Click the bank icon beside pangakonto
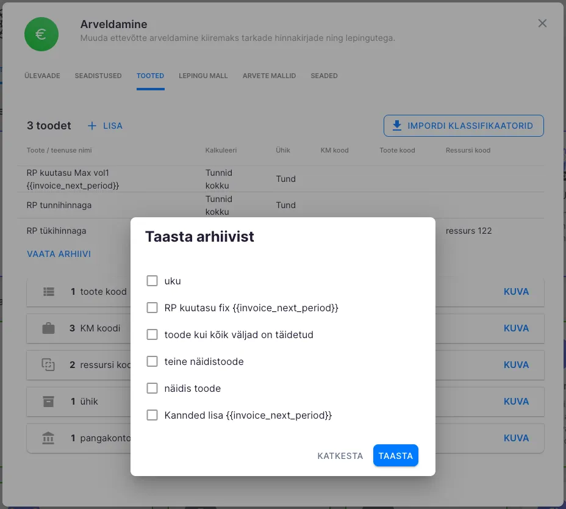 (49, 438)
